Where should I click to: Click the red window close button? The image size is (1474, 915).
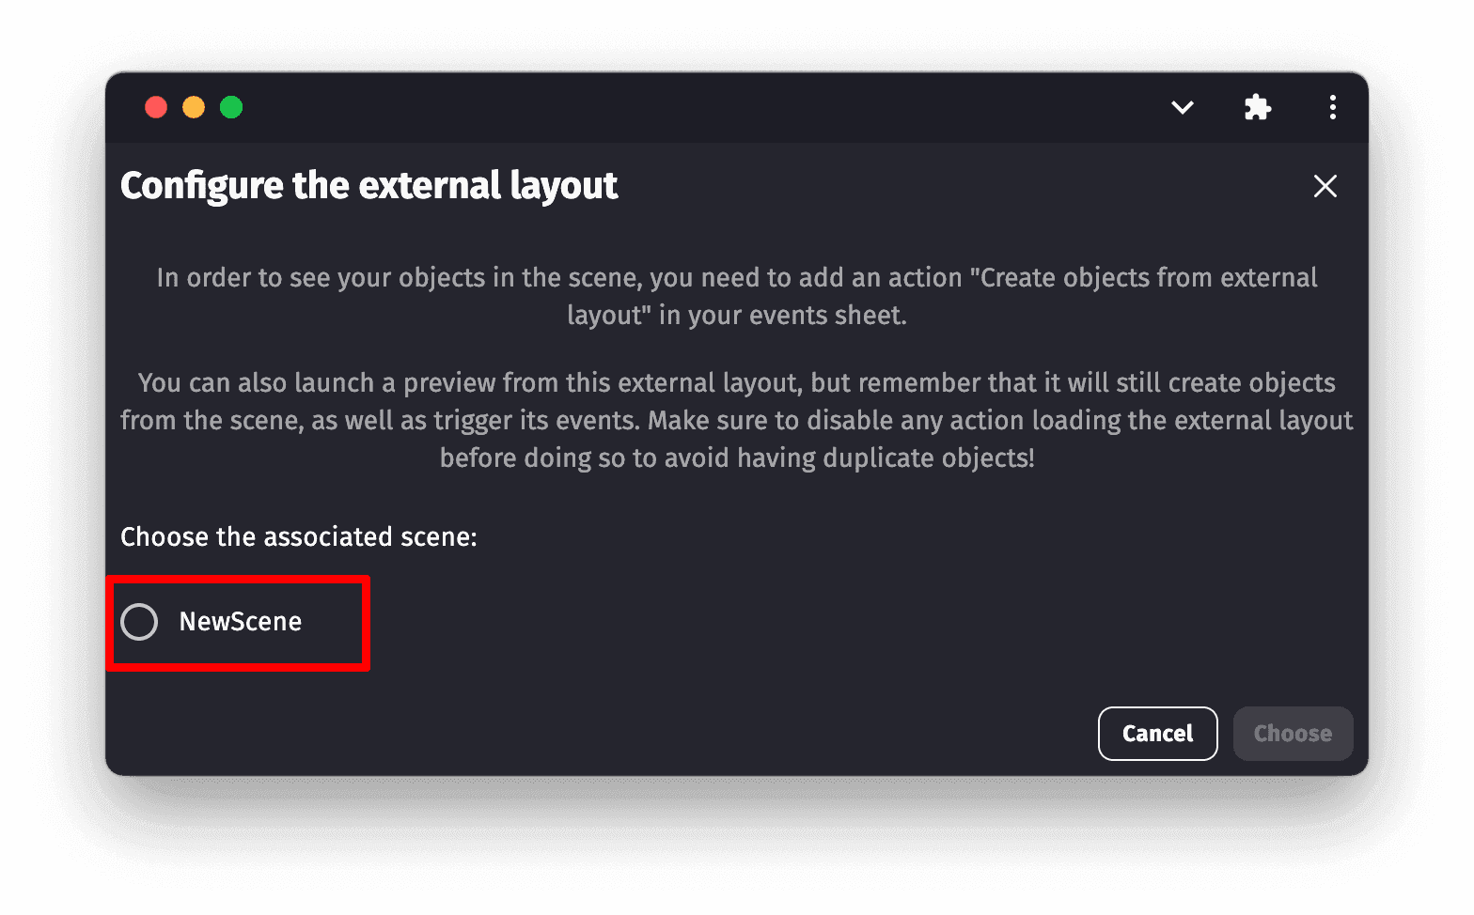click(x=156, y=108)
